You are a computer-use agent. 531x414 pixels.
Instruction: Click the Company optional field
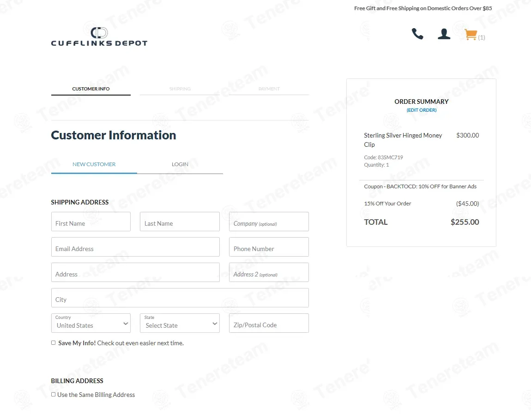[x=269, y=222]
